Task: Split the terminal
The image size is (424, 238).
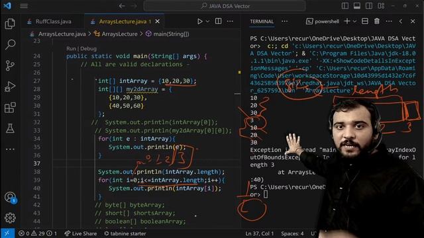Action: click(365, 21)
